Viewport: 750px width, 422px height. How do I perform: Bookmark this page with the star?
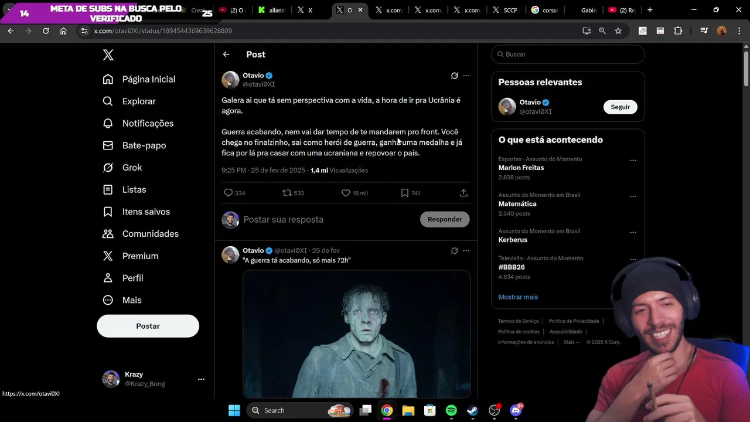coord(618,30)
